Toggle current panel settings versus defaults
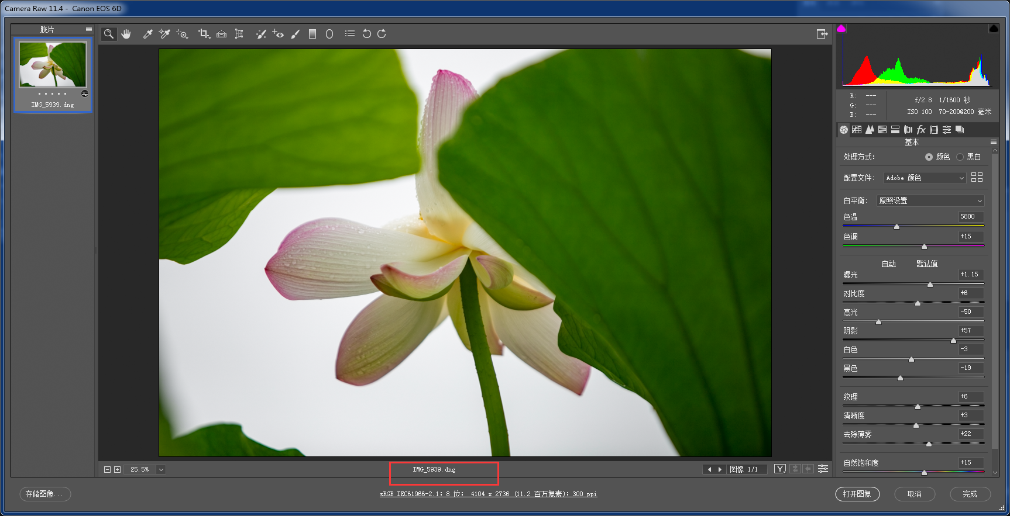 823,469
